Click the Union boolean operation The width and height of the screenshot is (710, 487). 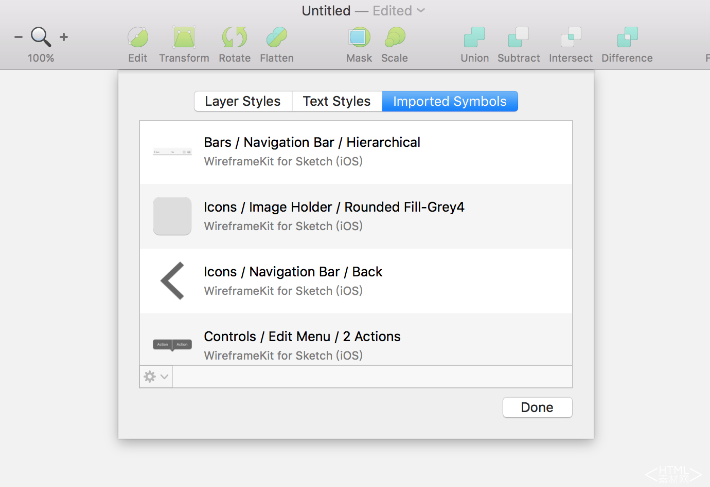click(474, 38)
